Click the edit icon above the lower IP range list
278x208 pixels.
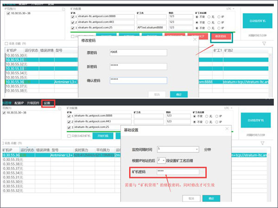point(60,108)
